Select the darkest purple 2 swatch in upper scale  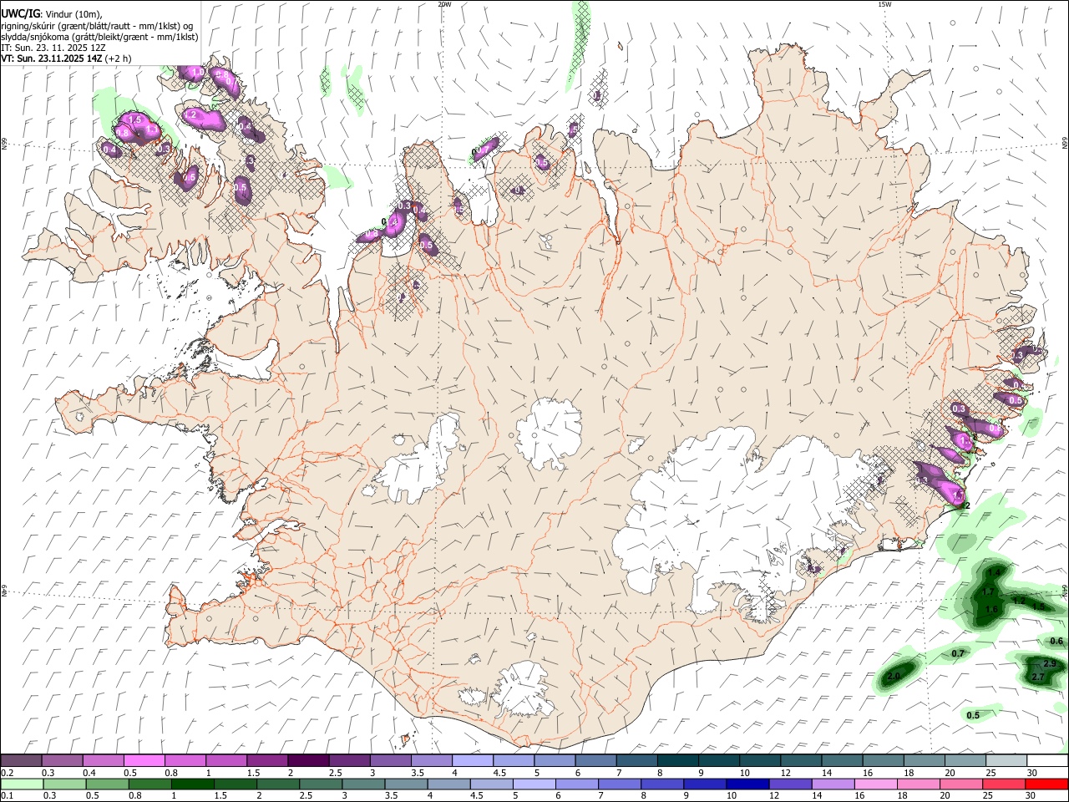(307, 761)
